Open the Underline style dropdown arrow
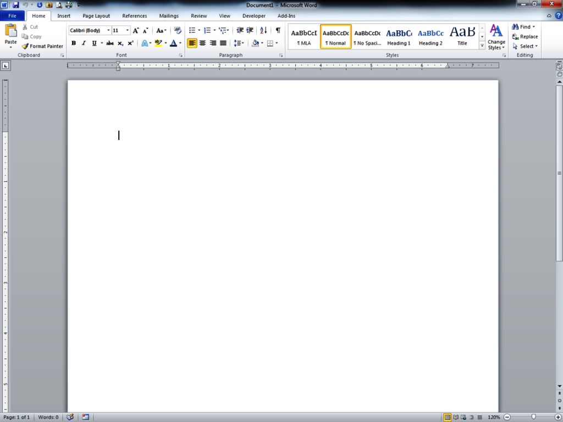Viewport: 563px width, 422px height. 102,43
